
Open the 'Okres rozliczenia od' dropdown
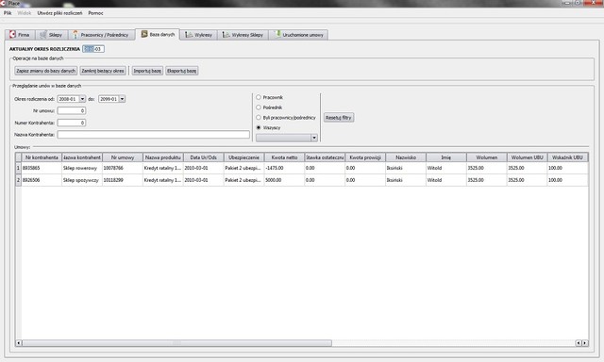pos(82,99)
